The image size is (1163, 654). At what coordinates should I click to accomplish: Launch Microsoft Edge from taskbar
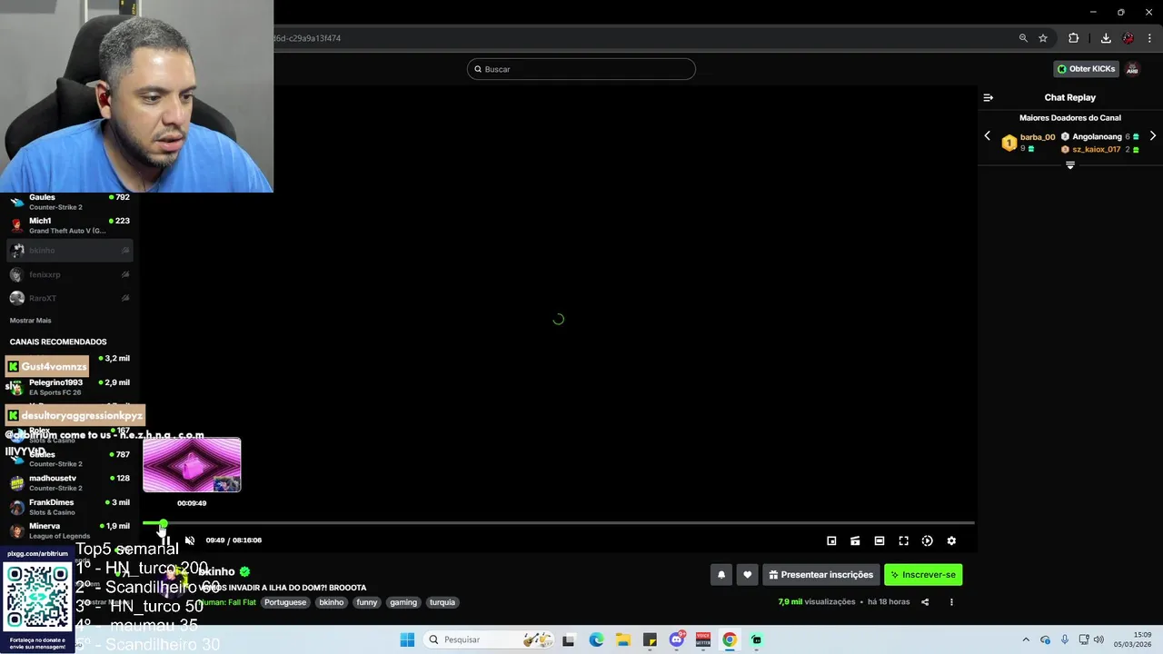pyautogui.click(x=596, y=639)
